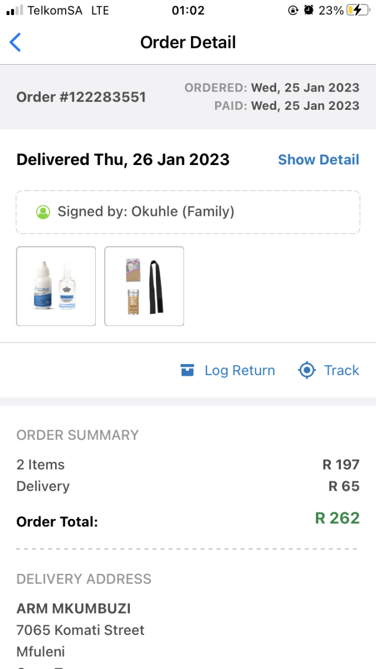This screenshot has width=376, height=669.
Task: Tap the 01:02 clock in status bar
Action: (x=188, y=9)
